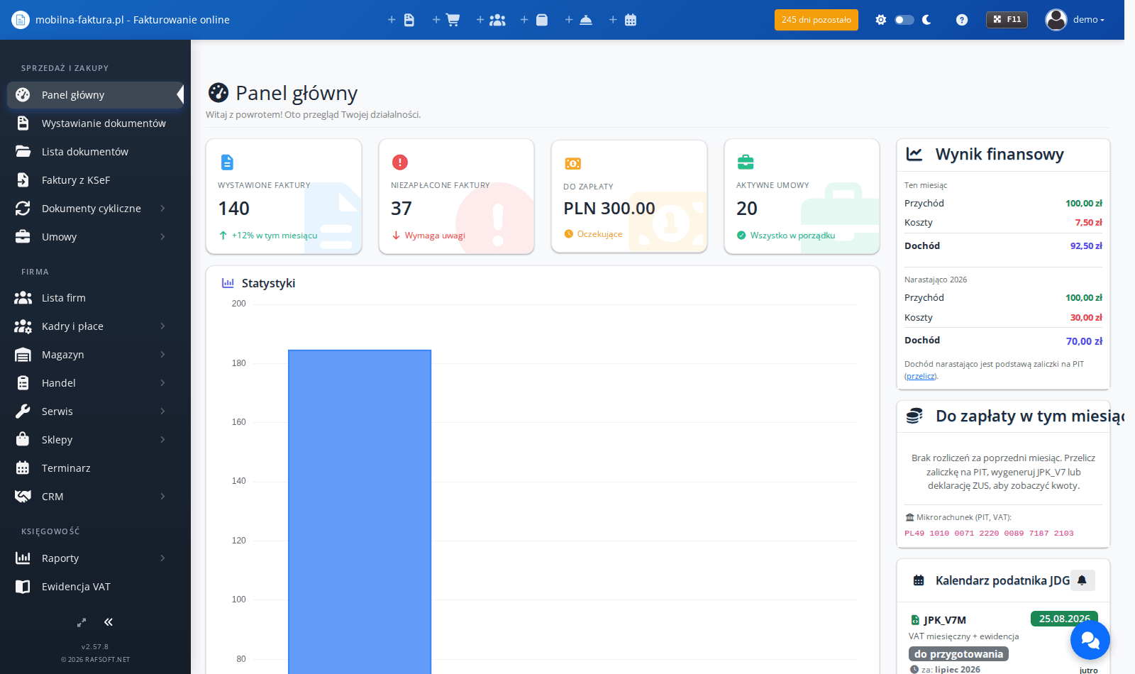Click the +12% w tym miesiącu text
This screenshot has height=674, width=1135.
pyautogui.click(x=275, y=236)
